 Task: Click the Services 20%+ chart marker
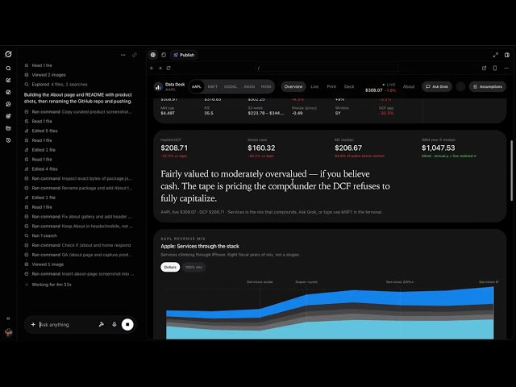[x=400, y=282]
